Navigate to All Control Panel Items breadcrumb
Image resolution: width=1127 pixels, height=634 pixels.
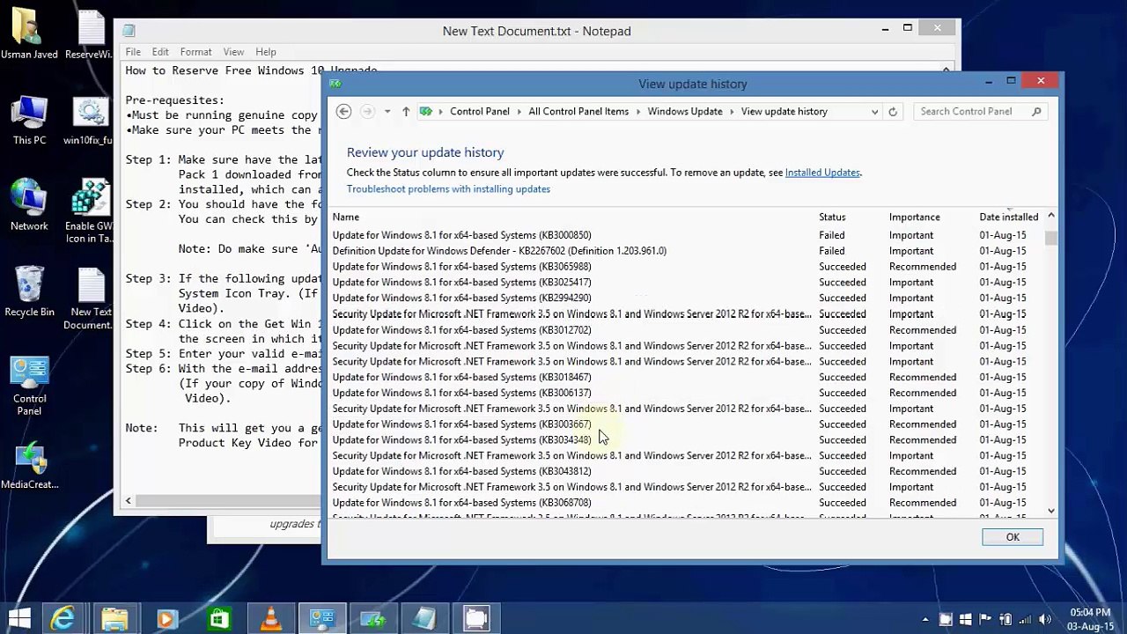click(x=578, y=112)
